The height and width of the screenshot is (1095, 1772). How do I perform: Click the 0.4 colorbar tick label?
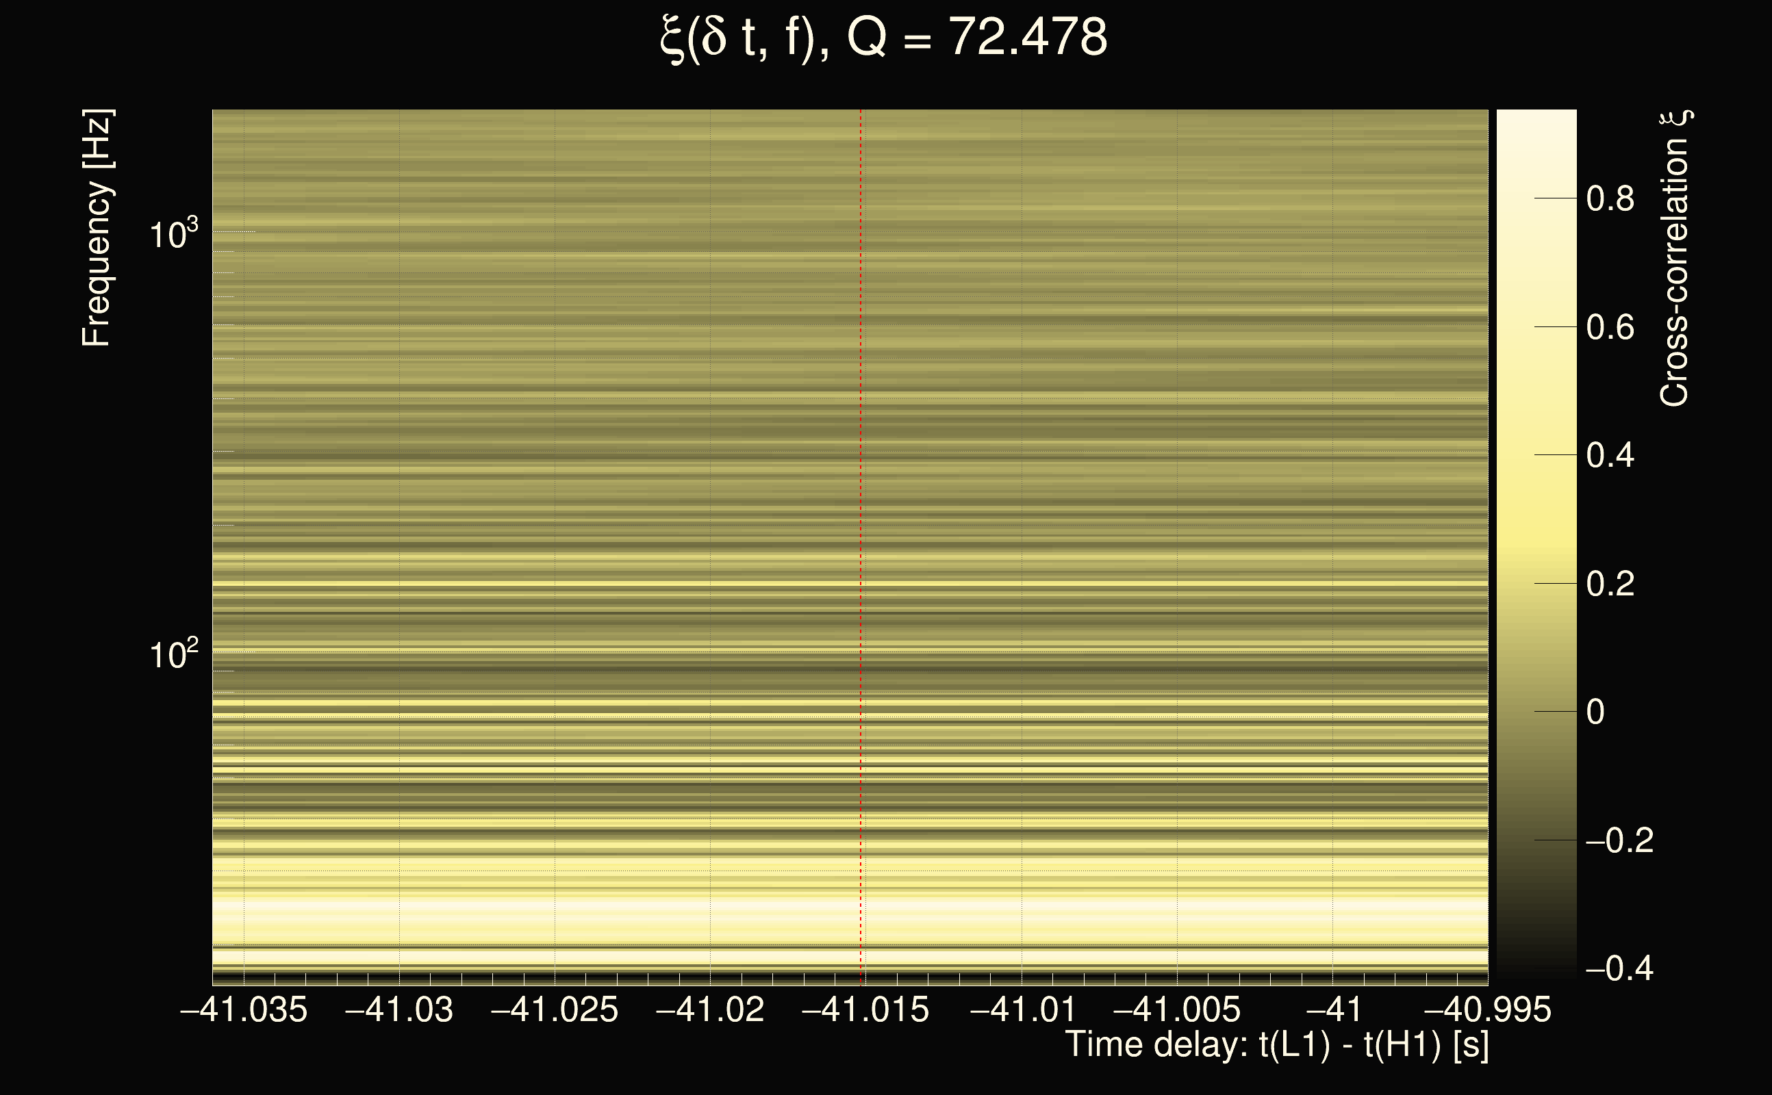click(1610, 456)
